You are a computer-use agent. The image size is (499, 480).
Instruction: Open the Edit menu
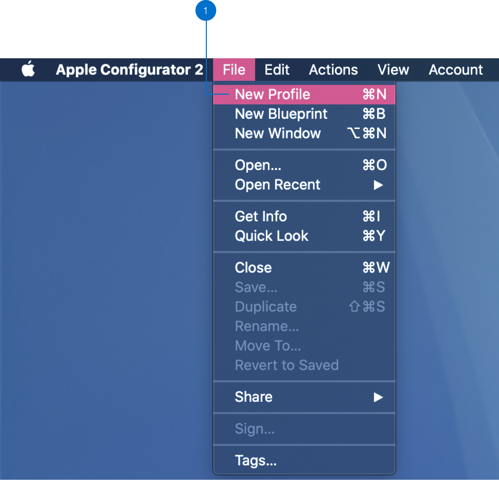[277, 70]
